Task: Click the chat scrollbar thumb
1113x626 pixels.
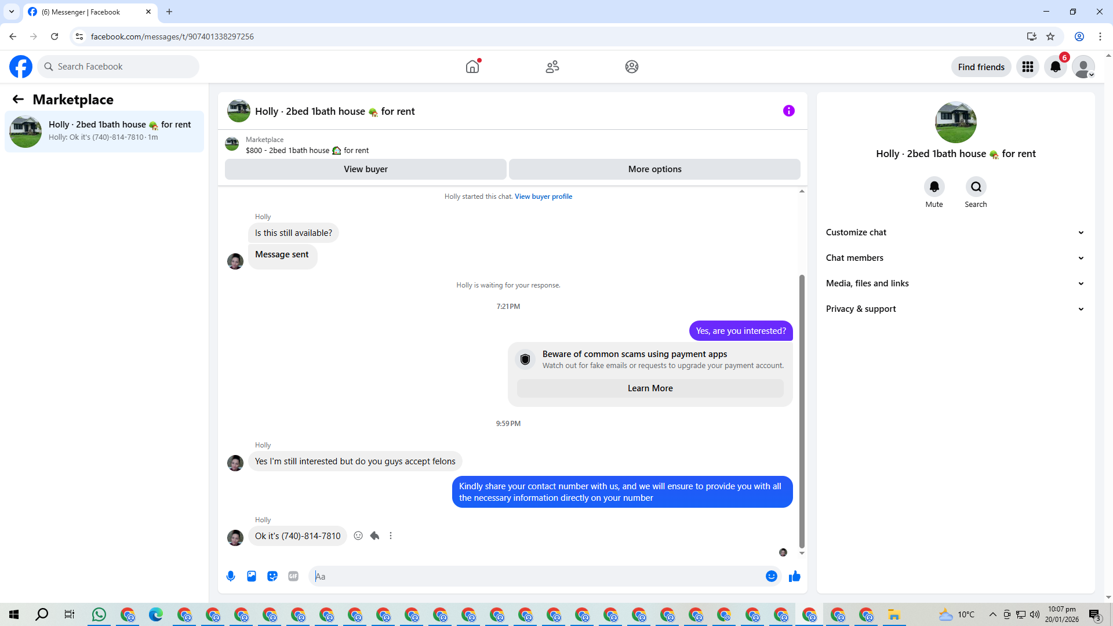Action: [802, 412]
